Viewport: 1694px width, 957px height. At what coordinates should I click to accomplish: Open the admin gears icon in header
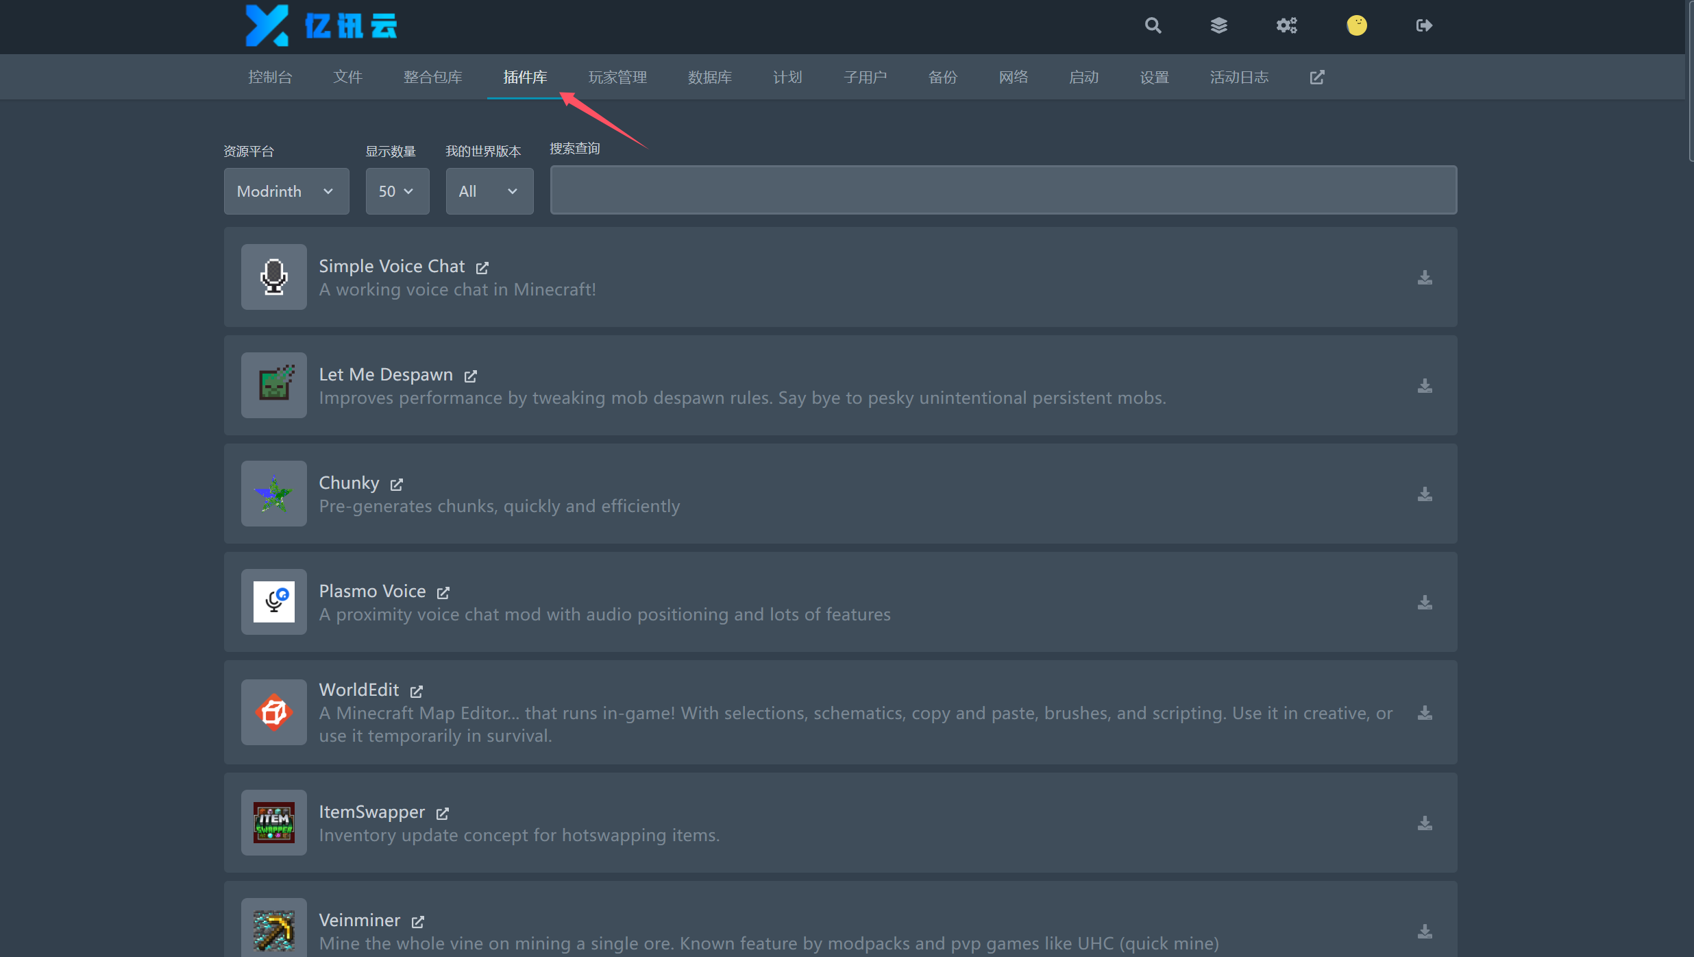coord(1286,25)
